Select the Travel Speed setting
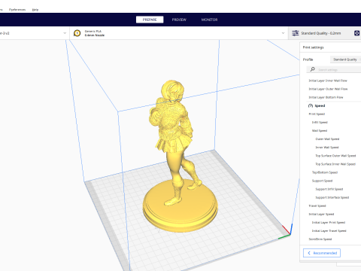This screenshot has width=361, height=271. tap(317, 206)
